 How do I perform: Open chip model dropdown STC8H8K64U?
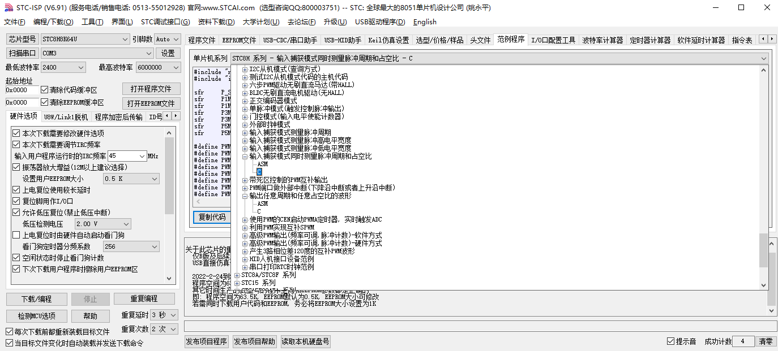pos(85,39)
